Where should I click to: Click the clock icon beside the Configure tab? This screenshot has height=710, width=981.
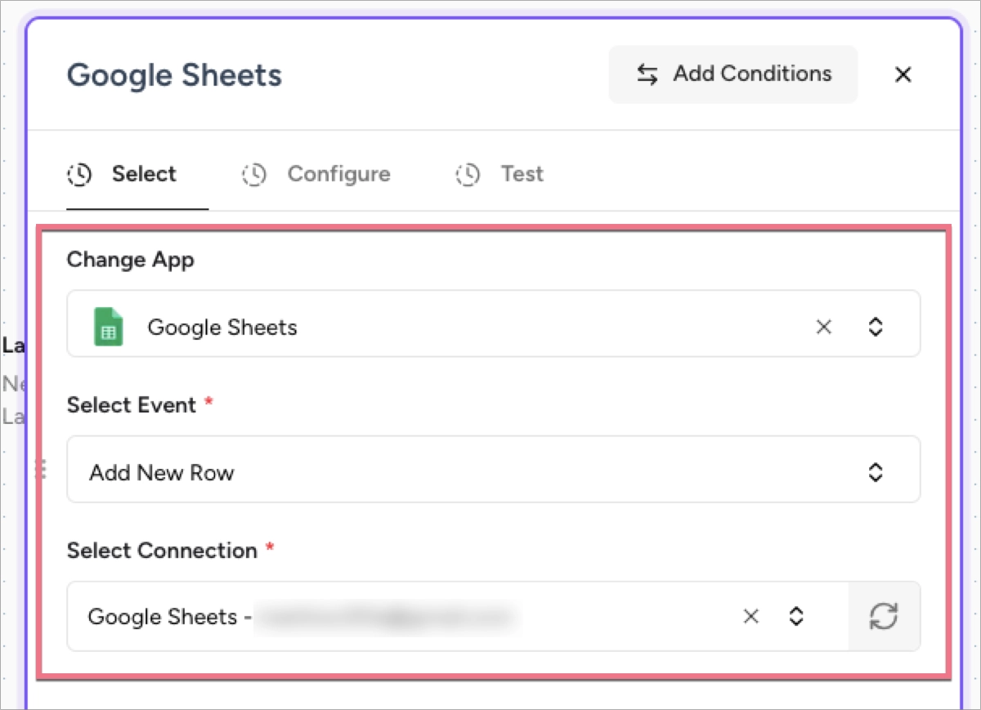coord(253,174)
